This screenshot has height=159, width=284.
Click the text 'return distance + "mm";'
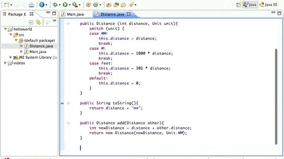coord(116,108)
